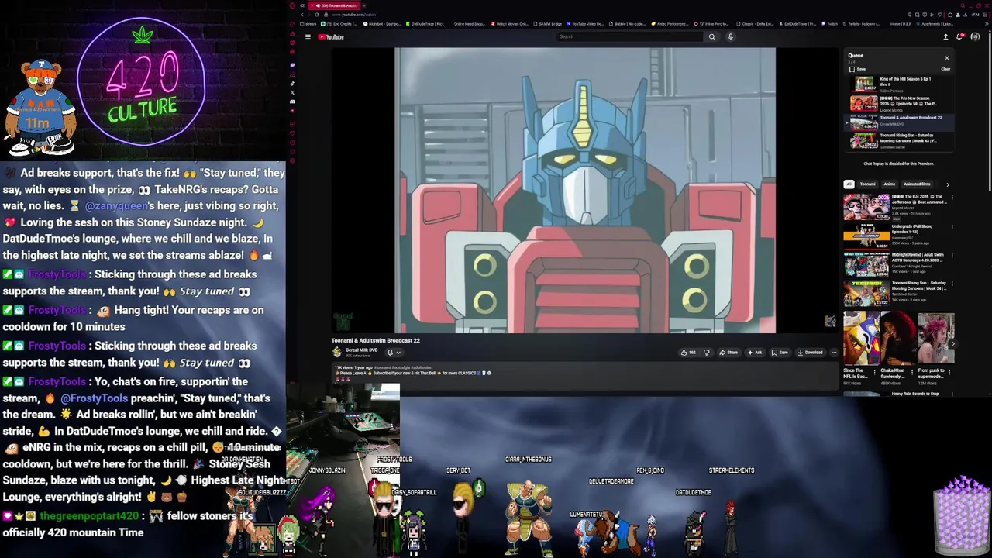This screenshot has height=558, width=992.
Task: Open options for recommended Toonami Rising Sun video
Action: tap(952, 284)
